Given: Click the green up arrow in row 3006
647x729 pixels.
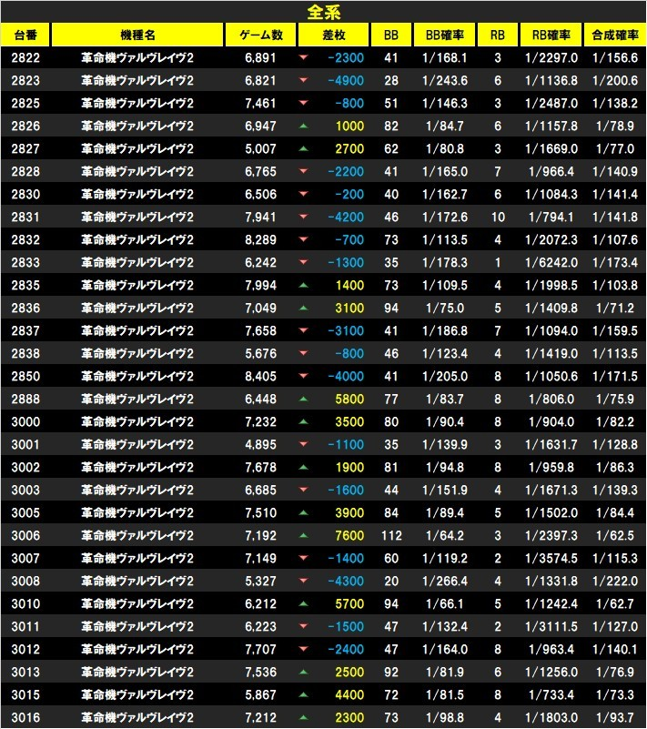Looking at the screenshot, I should coord(304,535).
